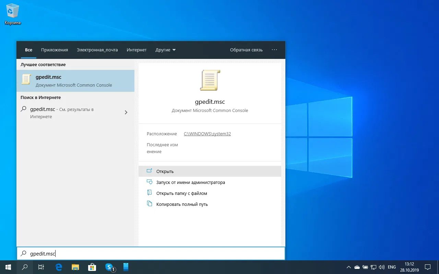Open Skype from the taskbar
Screen dimensions: 439x274
coord(109,267)
